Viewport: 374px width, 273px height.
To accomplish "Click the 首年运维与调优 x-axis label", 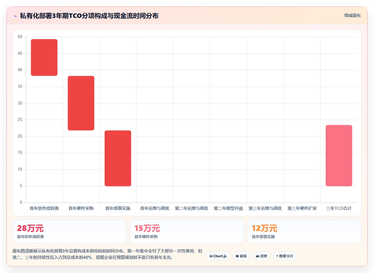I will click(x=155, y=208).
